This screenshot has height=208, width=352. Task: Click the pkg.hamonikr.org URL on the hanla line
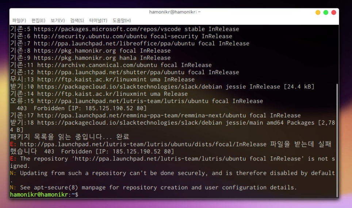[75, 58]
